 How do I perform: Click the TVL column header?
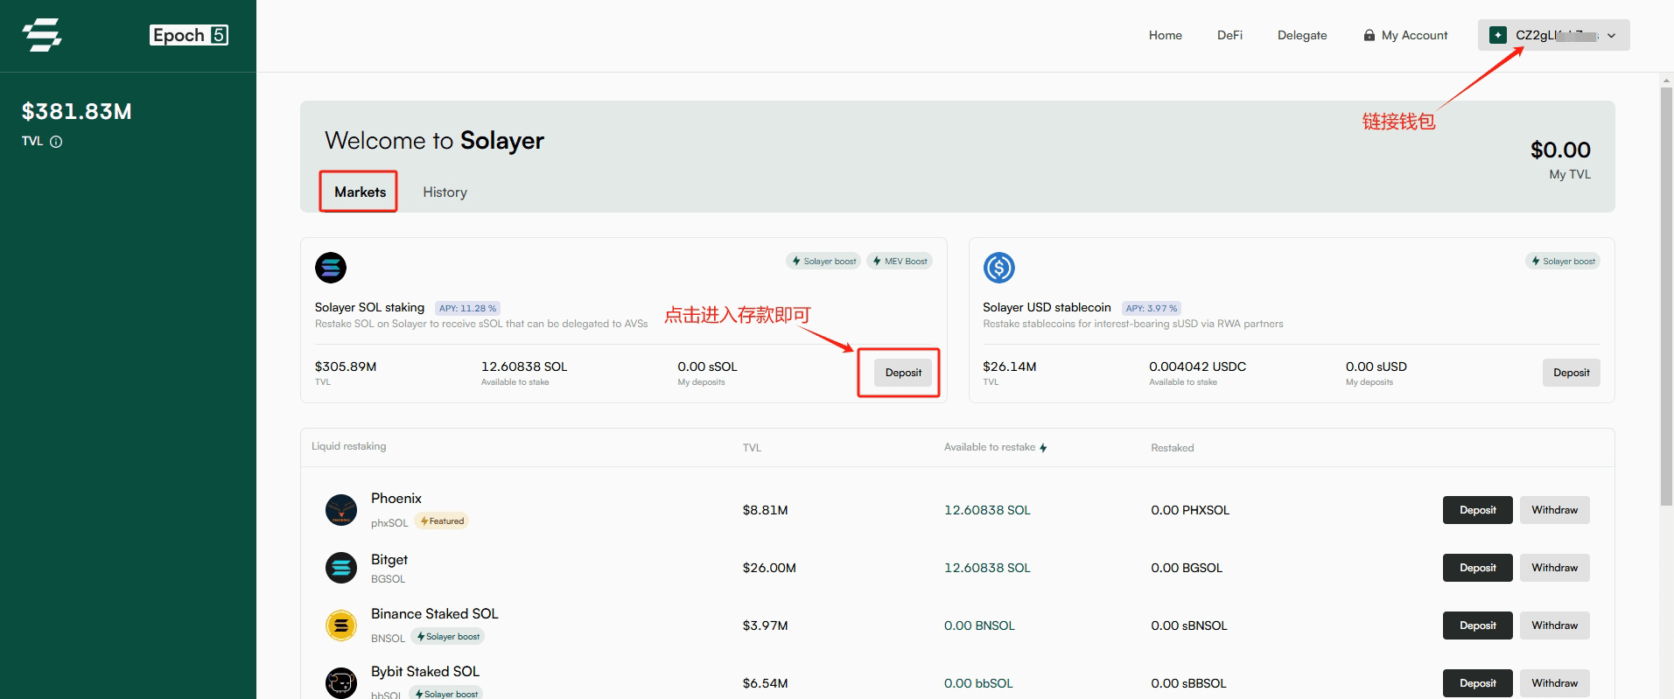pos(752,448)
